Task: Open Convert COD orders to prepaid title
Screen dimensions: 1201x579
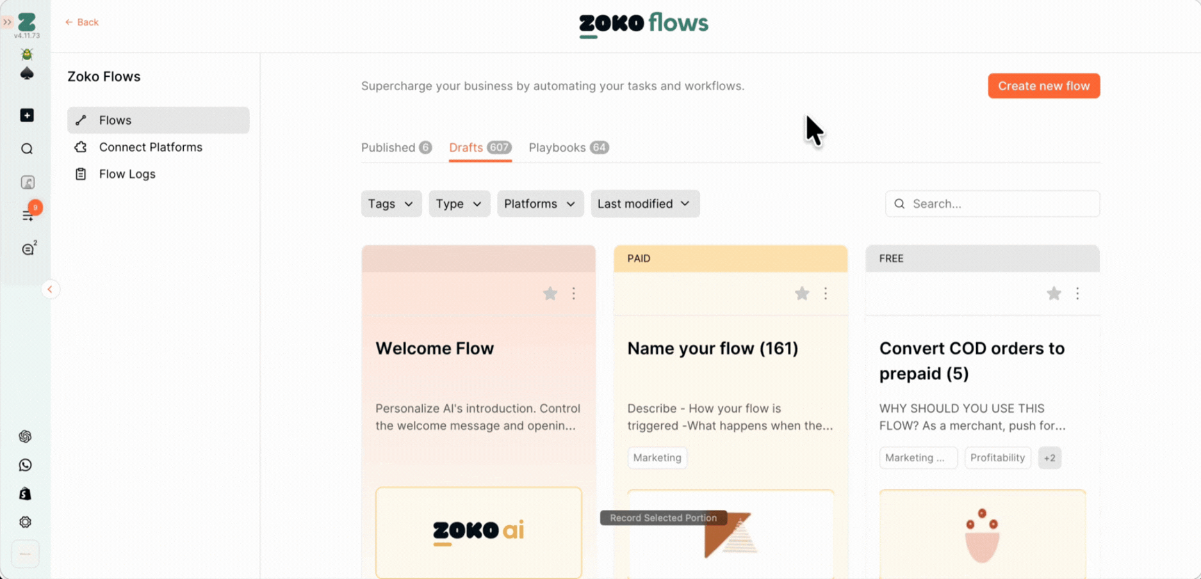Action: tap(972, 361)
